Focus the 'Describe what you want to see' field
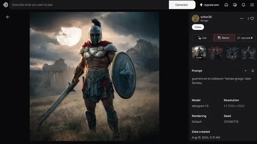Image resolution: width=257 pixels, height=144 pixels. tap(89, 5)
